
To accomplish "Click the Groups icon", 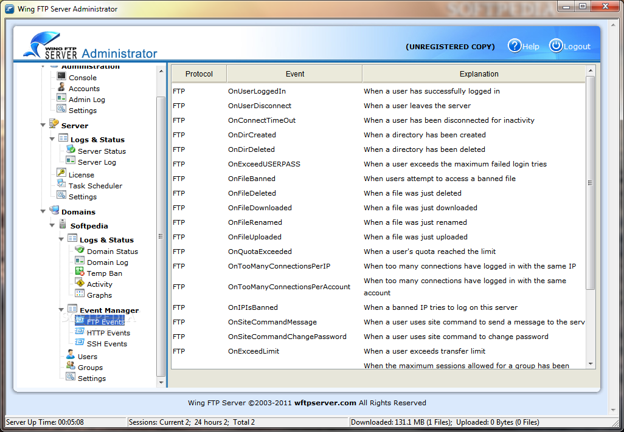I will (x=71, y=366).
